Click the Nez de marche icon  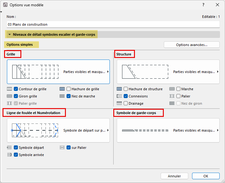click(x=62, y=96)
